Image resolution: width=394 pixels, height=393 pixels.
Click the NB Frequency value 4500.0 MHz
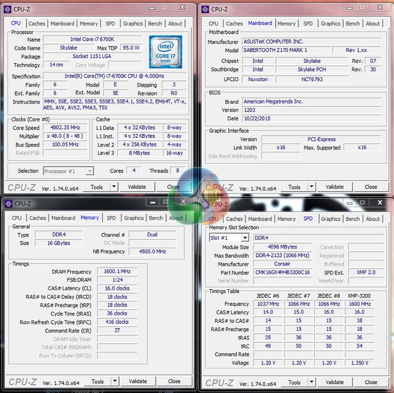click(x=152, y=251)
